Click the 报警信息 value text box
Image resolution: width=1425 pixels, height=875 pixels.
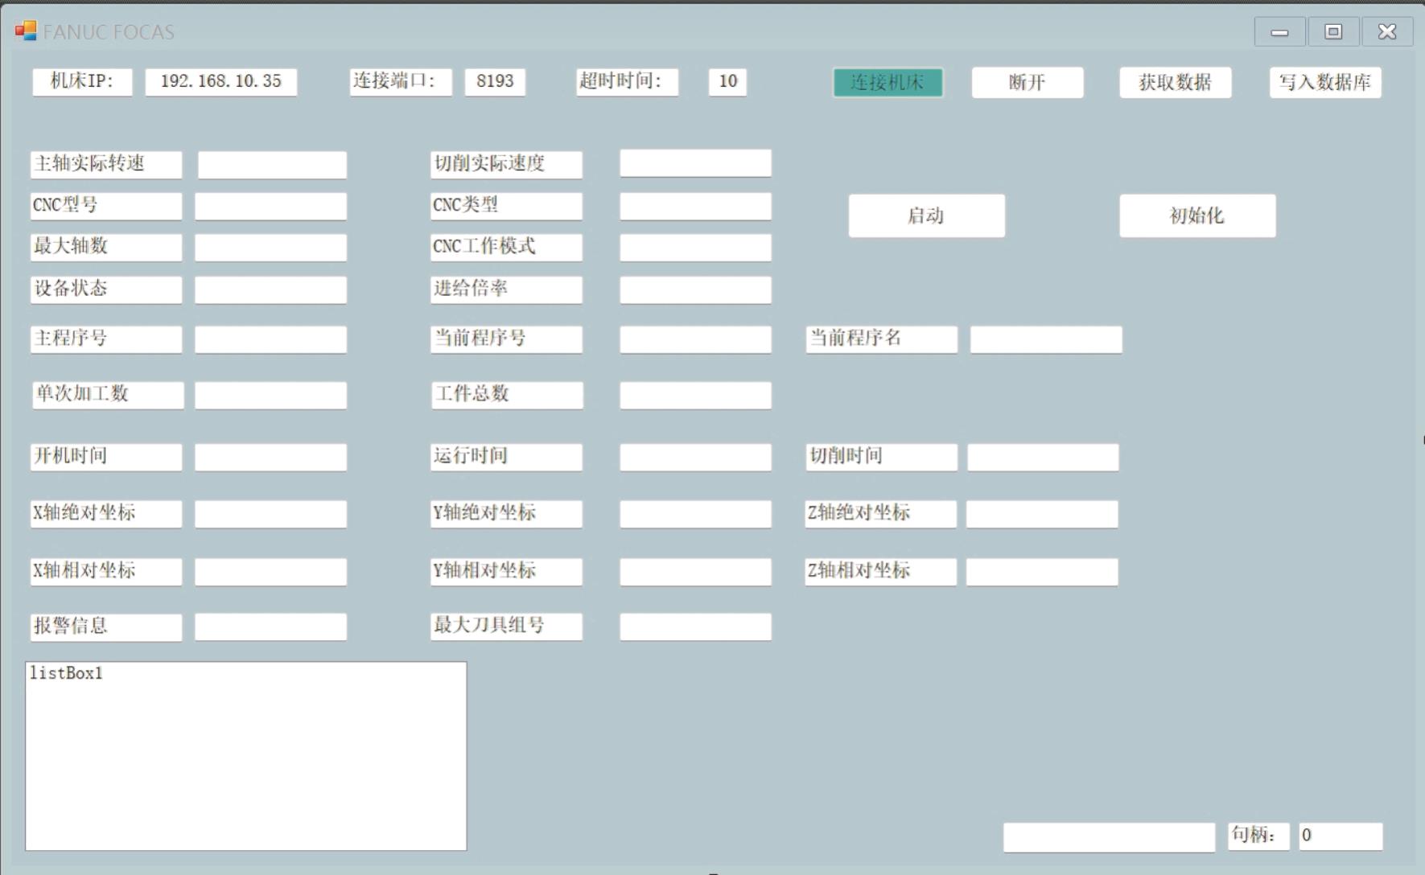[270, 626]
